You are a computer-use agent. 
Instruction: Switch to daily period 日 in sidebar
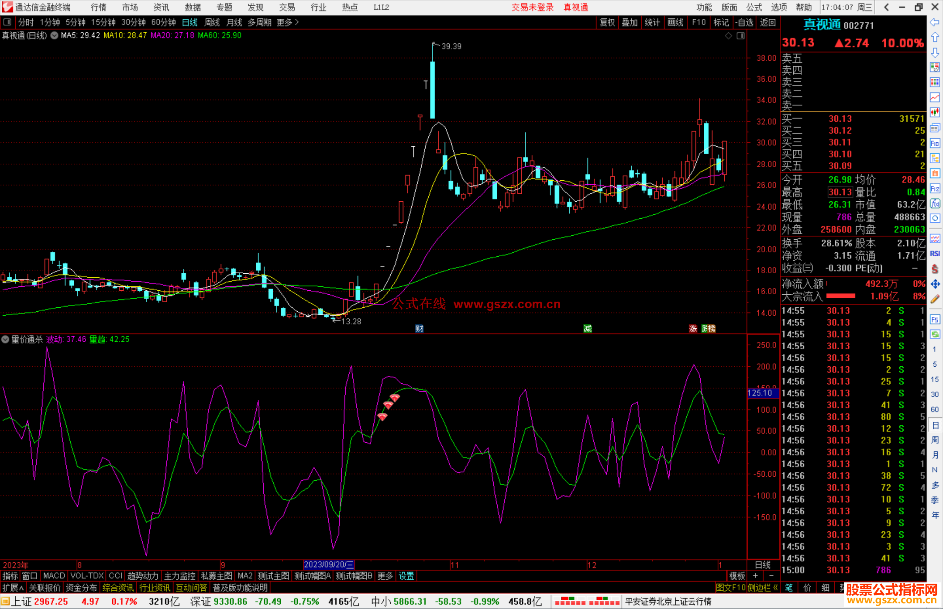coord(935,425)
